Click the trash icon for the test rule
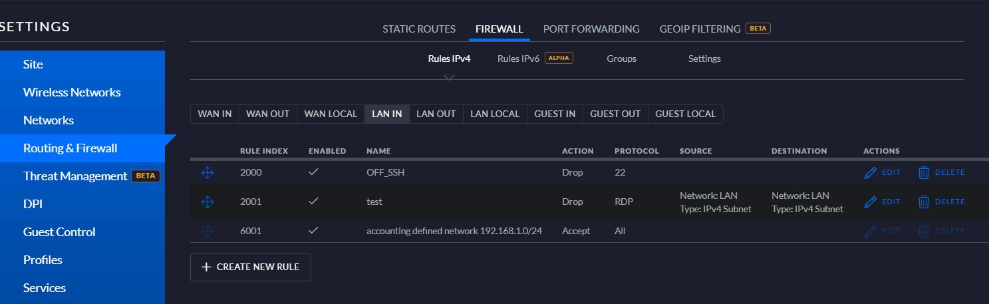This screenshot has height=304, width=989. point(924,202)
